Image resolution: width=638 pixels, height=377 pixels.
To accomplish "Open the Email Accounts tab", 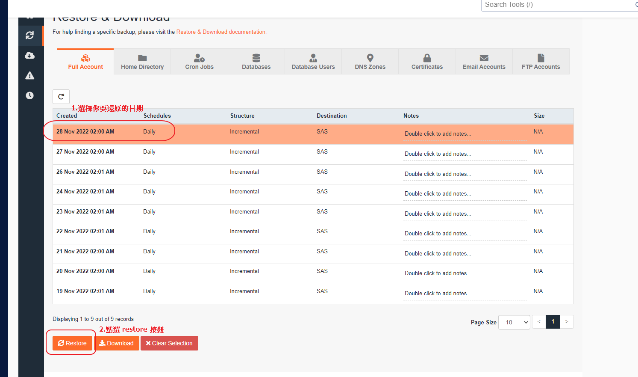I will [x=484, y=62].
